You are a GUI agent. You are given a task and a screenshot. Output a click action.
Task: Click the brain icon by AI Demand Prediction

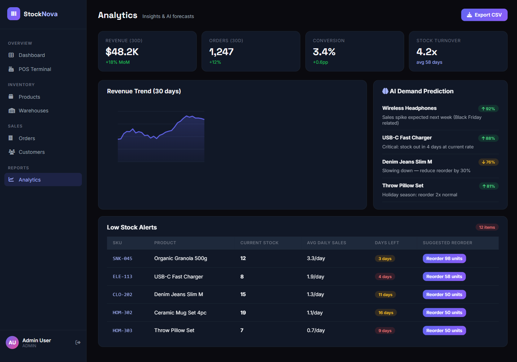pos(385,91)
